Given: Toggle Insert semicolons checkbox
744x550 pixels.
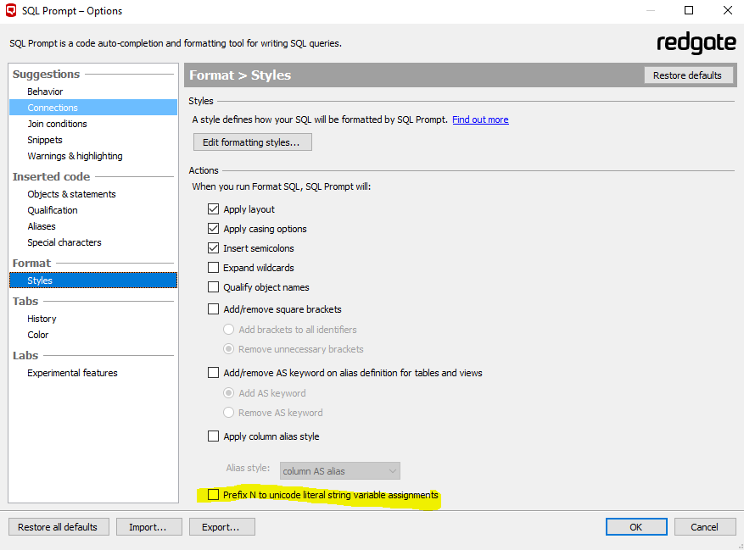Looking at the screenshot, I should (214, 248).
